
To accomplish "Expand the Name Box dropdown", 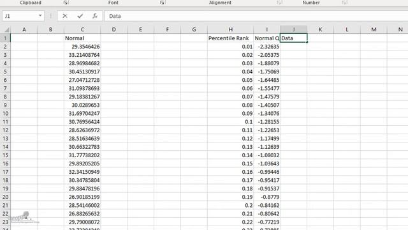I will click(40, 15).
